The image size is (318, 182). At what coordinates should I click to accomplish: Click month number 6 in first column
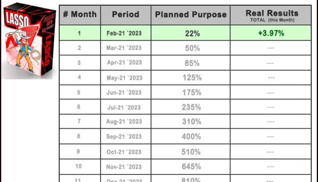(x=79, y=108)
